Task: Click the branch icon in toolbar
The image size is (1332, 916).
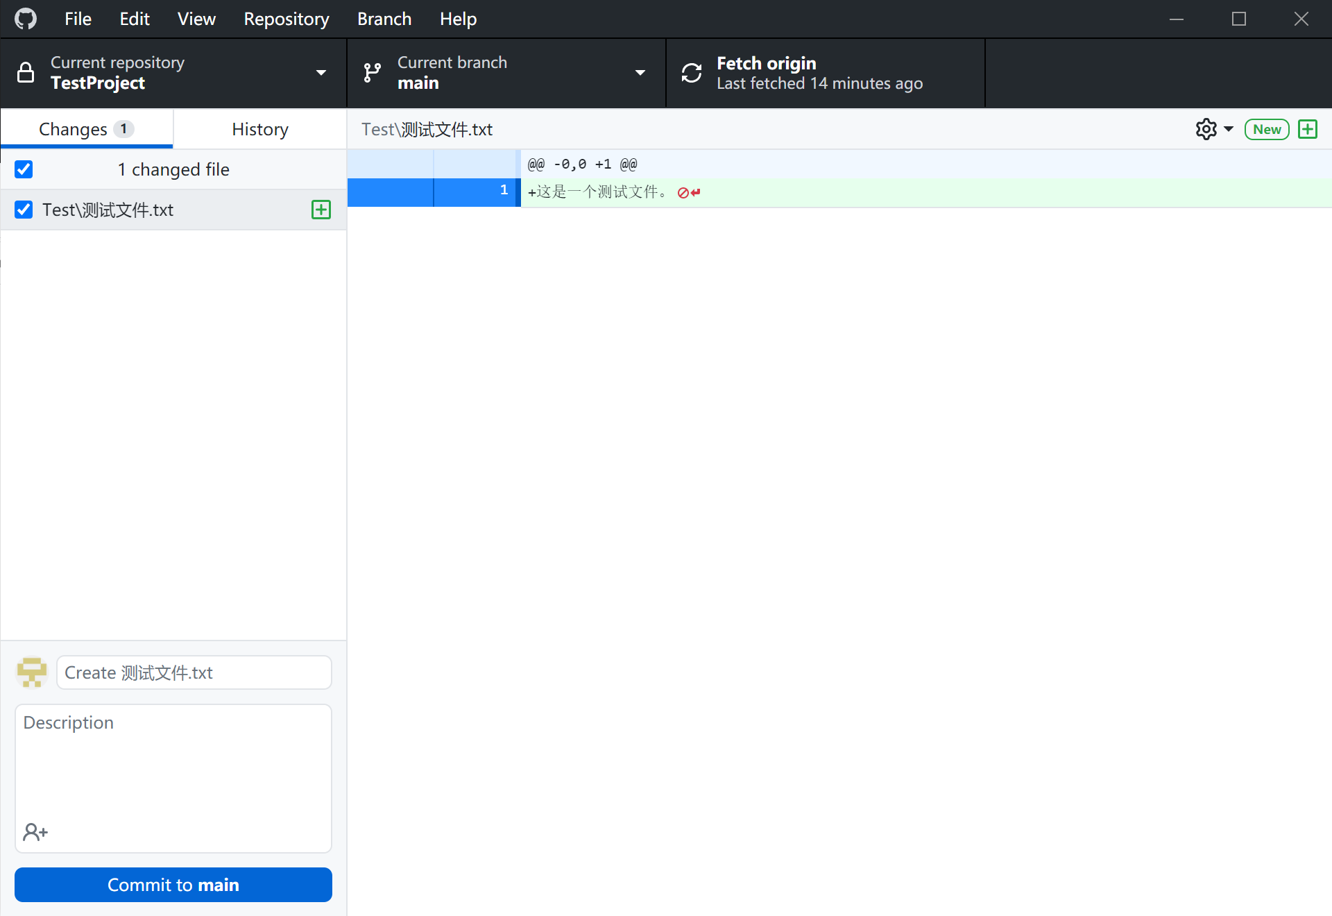Action: 373,73
